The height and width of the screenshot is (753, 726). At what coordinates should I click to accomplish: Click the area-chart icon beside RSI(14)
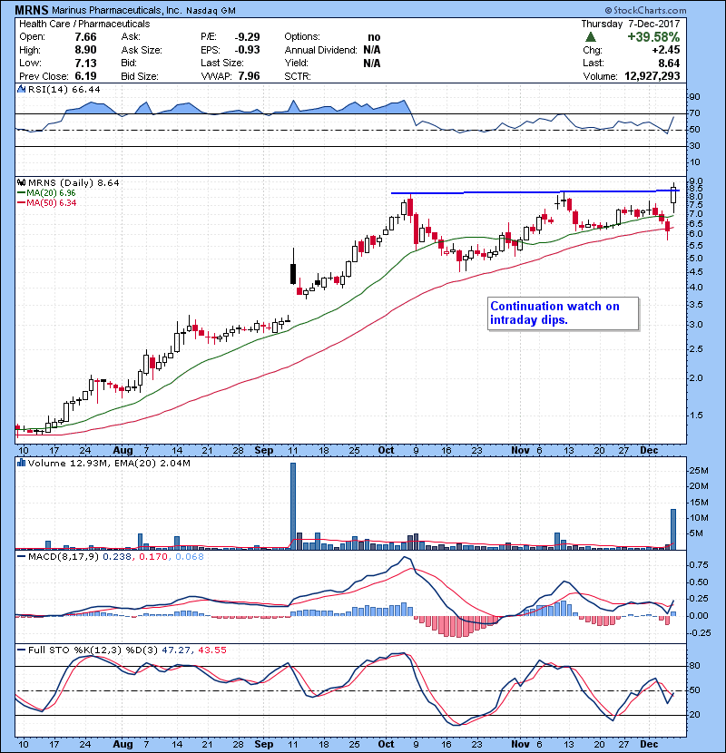21,89
